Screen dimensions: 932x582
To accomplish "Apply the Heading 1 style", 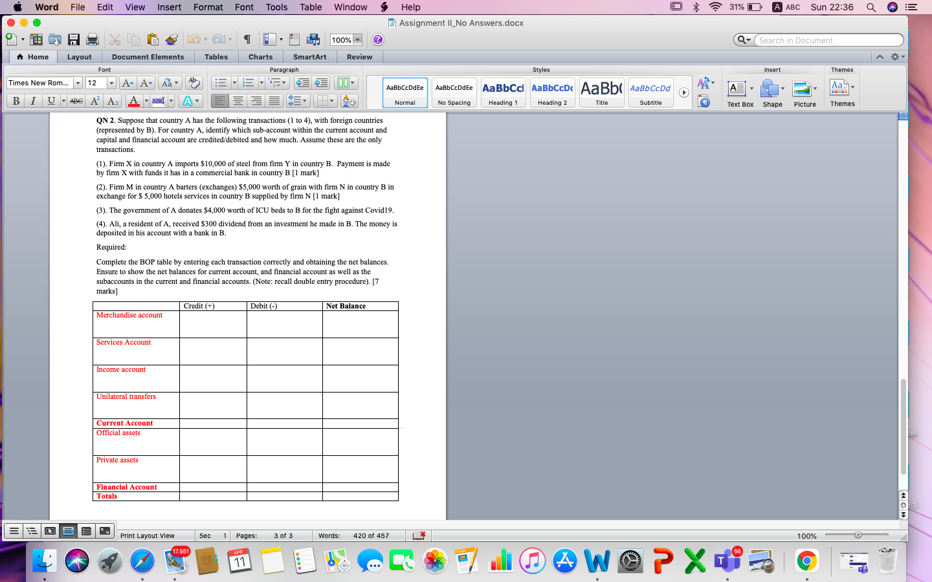I will (x=503, y=92).
